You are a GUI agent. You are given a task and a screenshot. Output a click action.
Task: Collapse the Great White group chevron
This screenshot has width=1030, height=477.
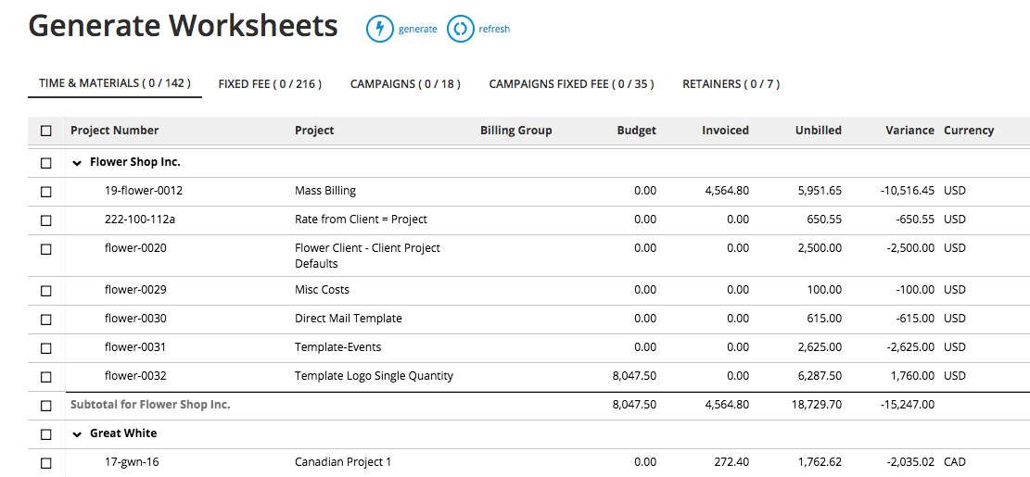tap(78, 434)
